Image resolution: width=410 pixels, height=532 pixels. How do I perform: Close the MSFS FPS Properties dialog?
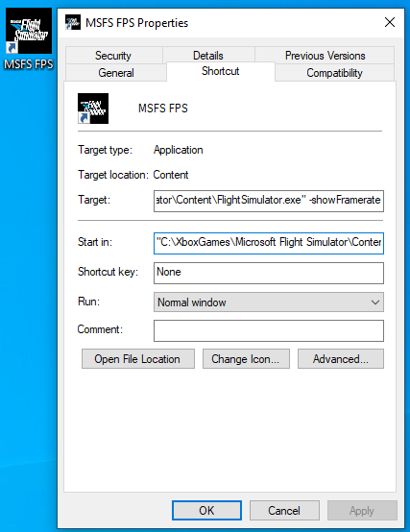click(390, 22)
